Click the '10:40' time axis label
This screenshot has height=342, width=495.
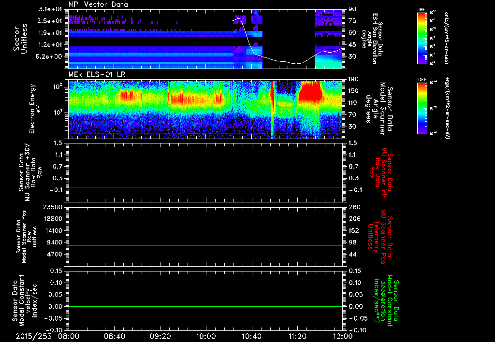[x=251, y=336]
